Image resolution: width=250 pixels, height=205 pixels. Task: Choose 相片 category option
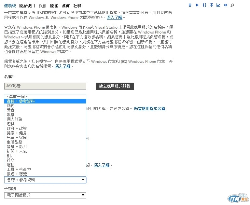45,156
